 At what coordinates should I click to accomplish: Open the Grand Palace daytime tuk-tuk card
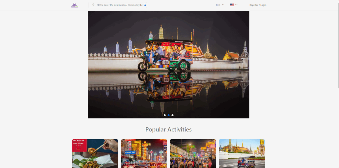pos(242,154)
